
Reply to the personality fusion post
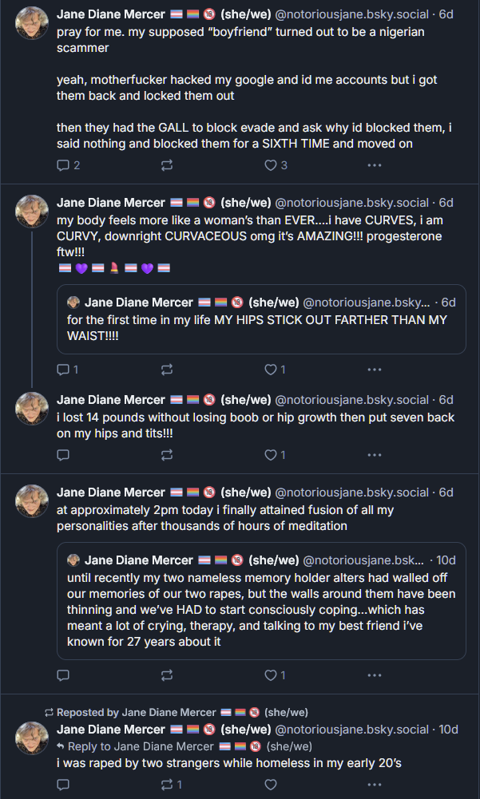pos(64,675)
